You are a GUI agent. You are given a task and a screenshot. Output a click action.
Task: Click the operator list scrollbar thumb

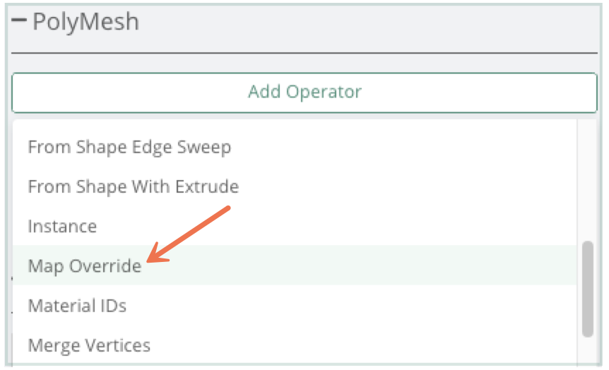coord(587,289)
